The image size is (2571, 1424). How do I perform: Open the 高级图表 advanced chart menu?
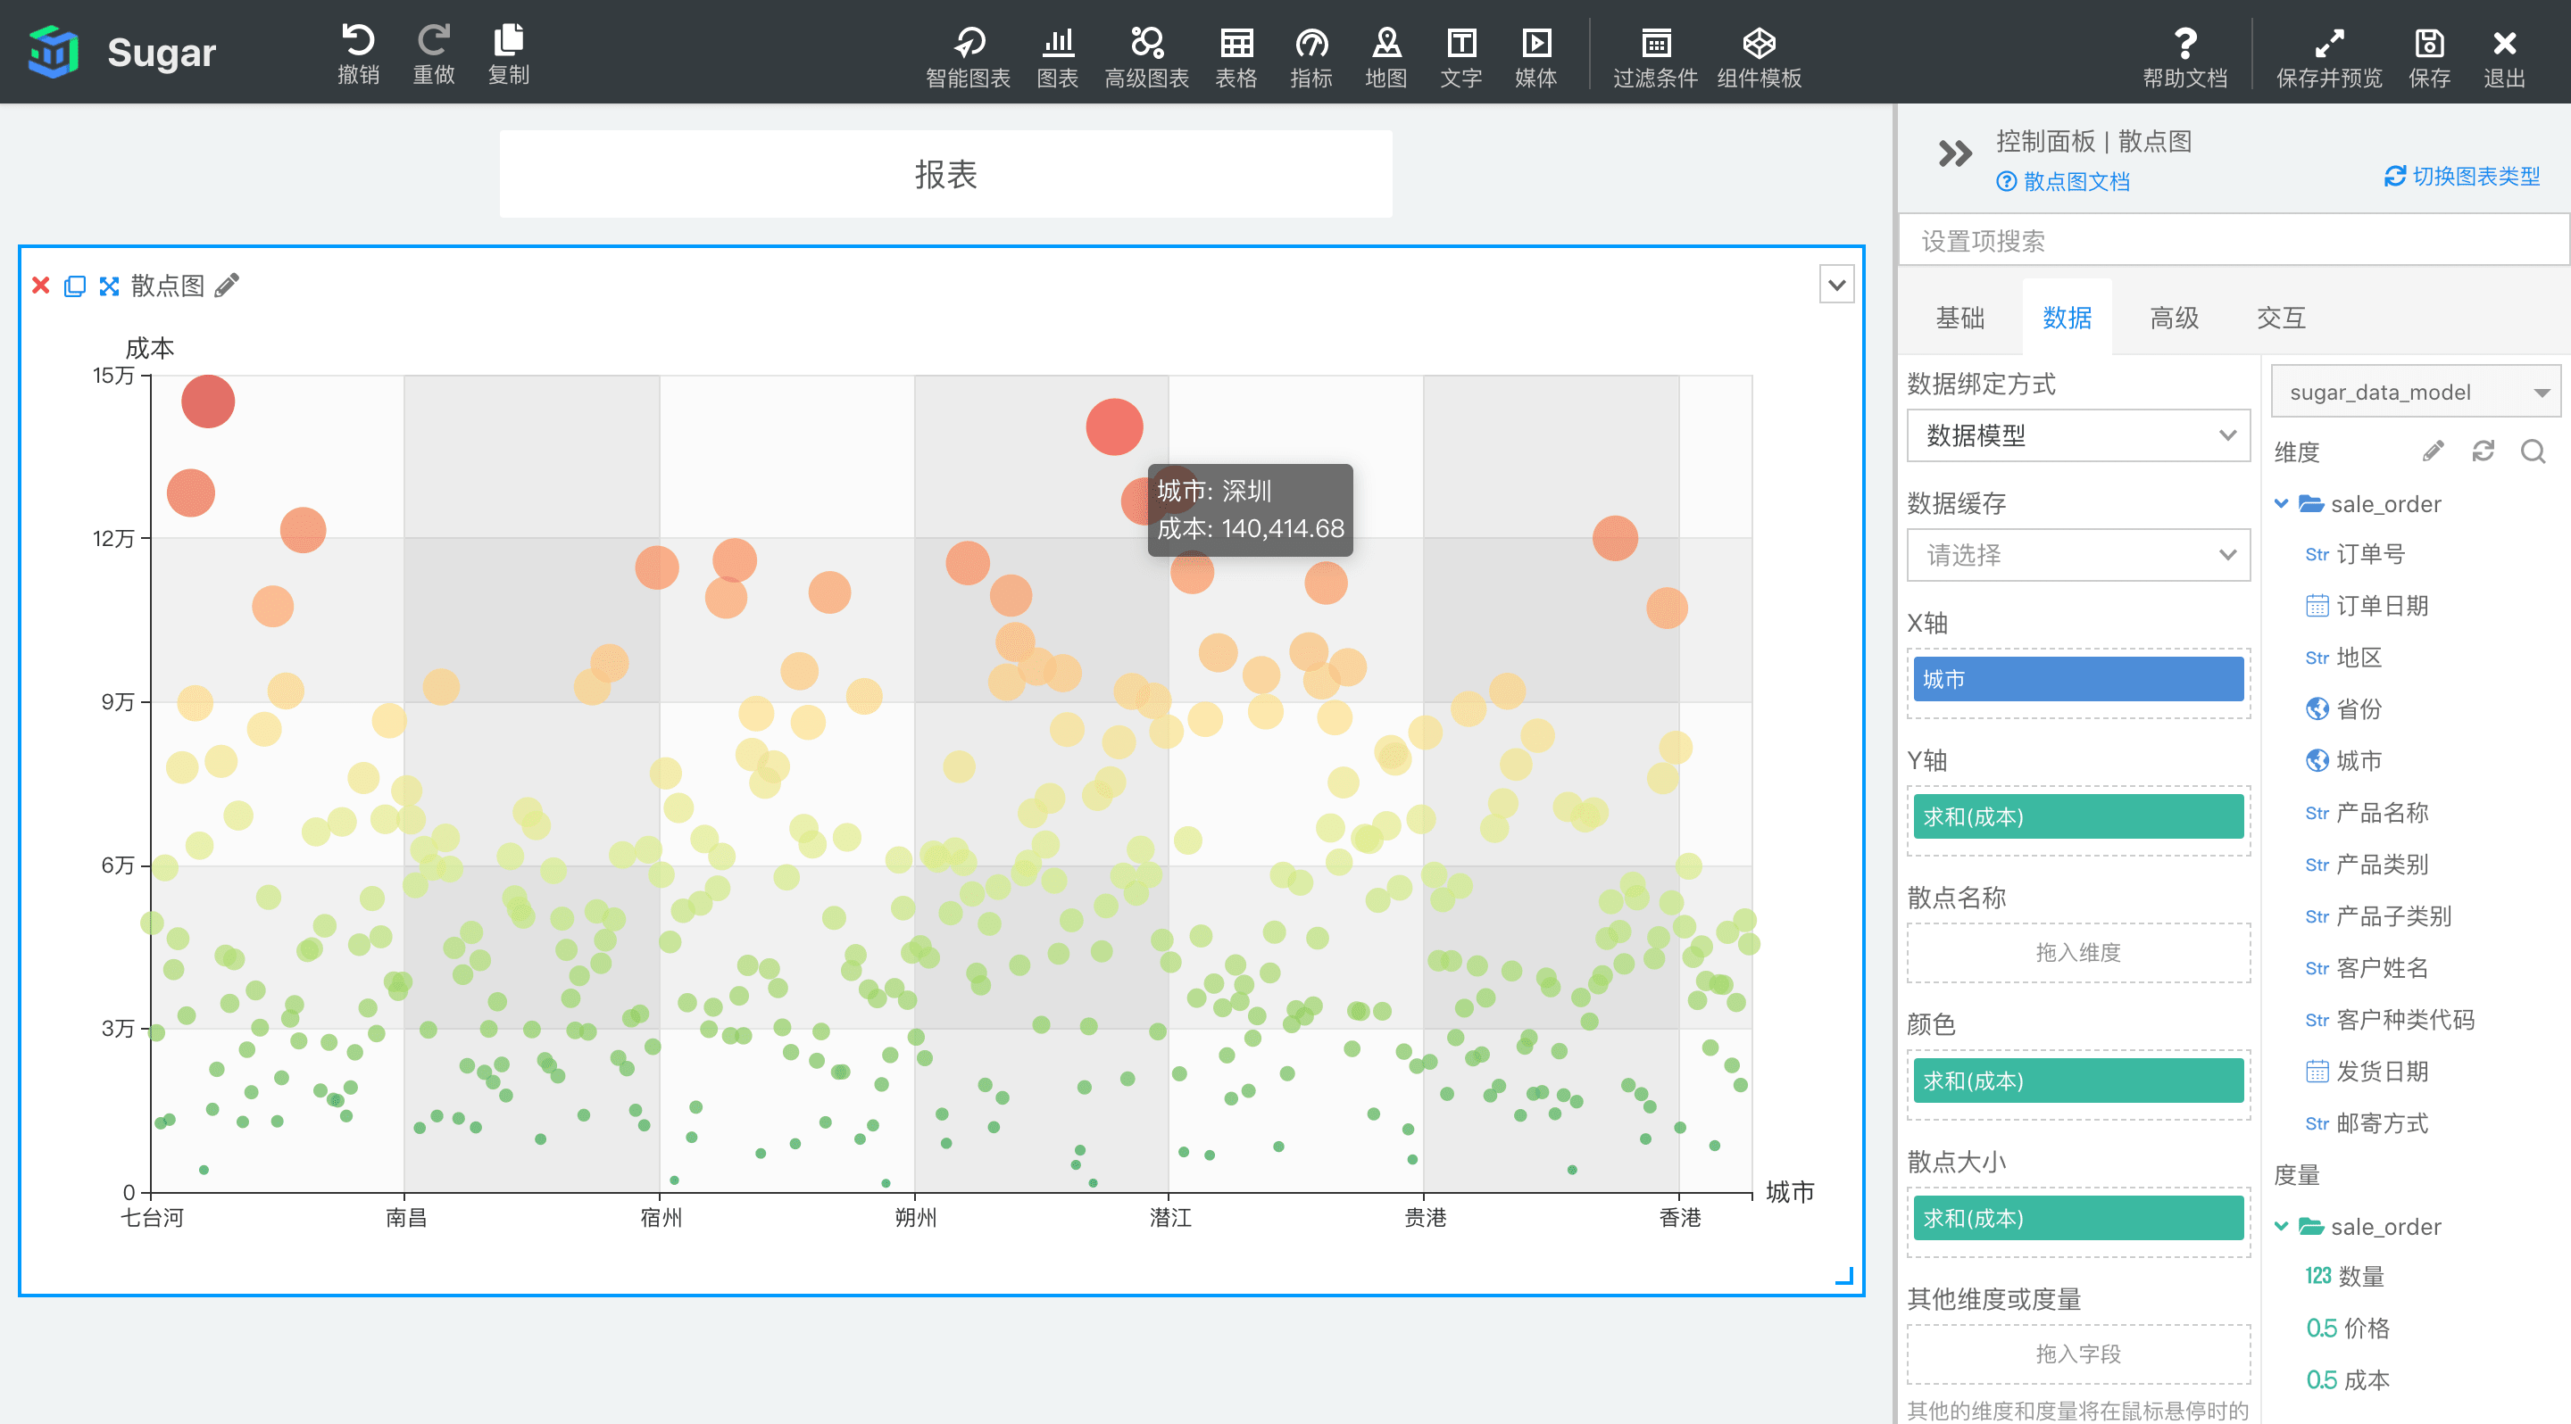[1145, 57]
